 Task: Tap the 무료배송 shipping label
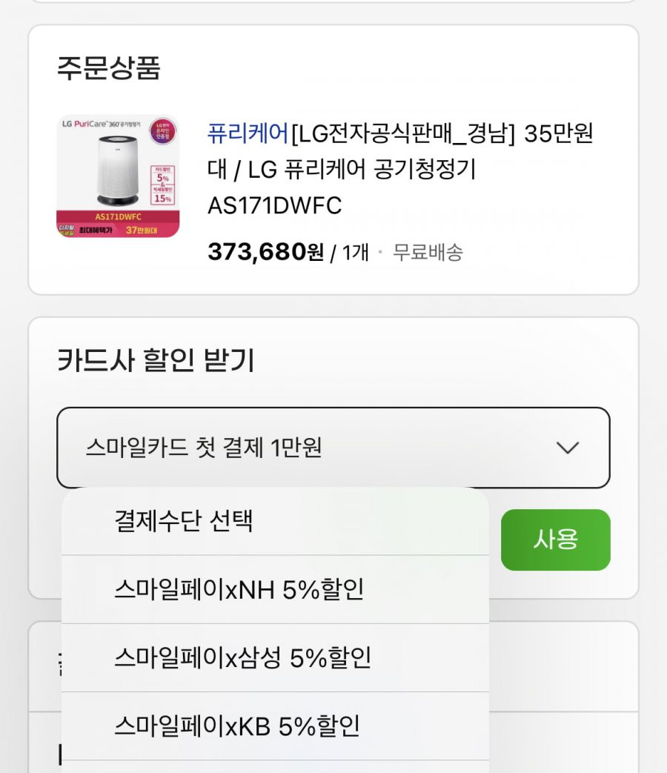pos(428,253)
